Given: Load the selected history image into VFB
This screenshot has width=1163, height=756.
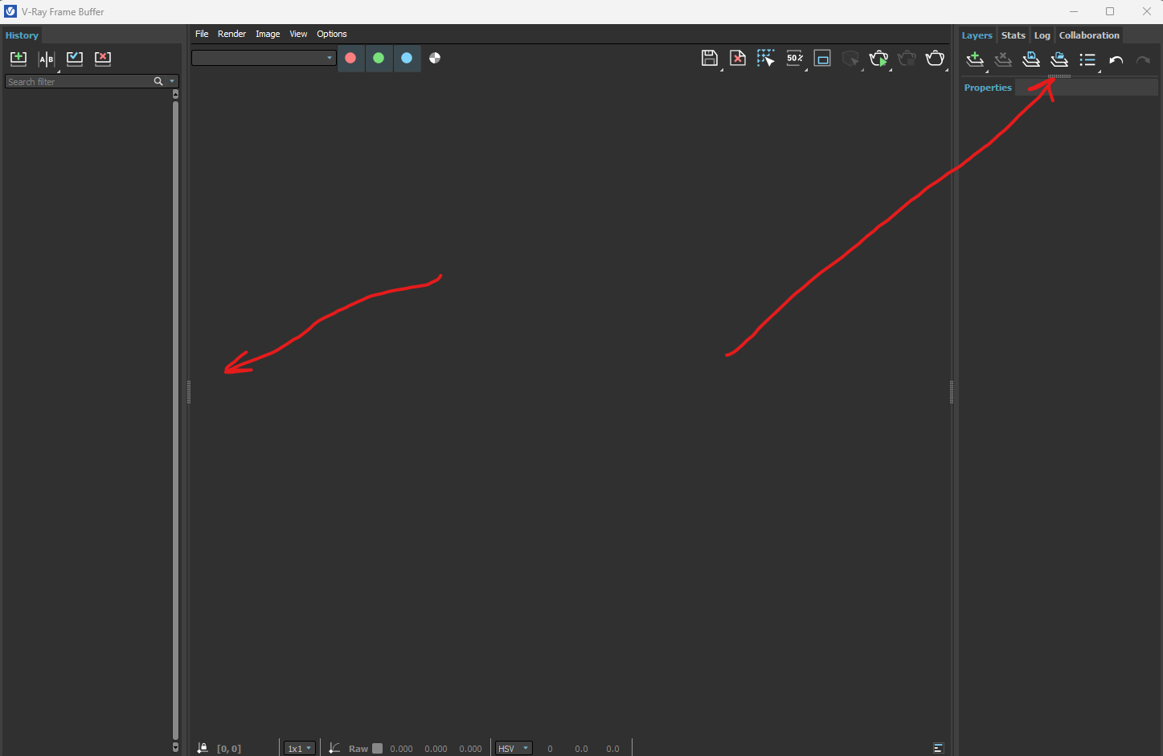Looking at the screenshot, I should [75, 58].
